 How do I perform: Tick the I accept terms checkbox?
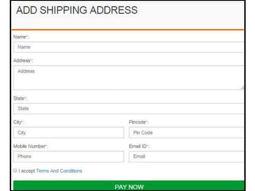click(15, 171)
